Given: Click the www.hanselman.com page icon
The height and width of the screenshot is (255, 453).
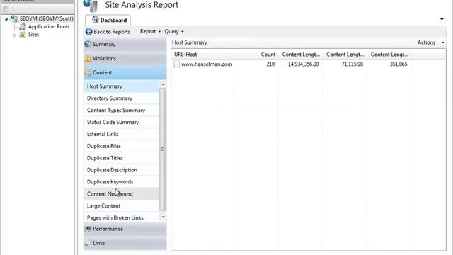Looking at the screenshot, I should click(x=176, y=64).
